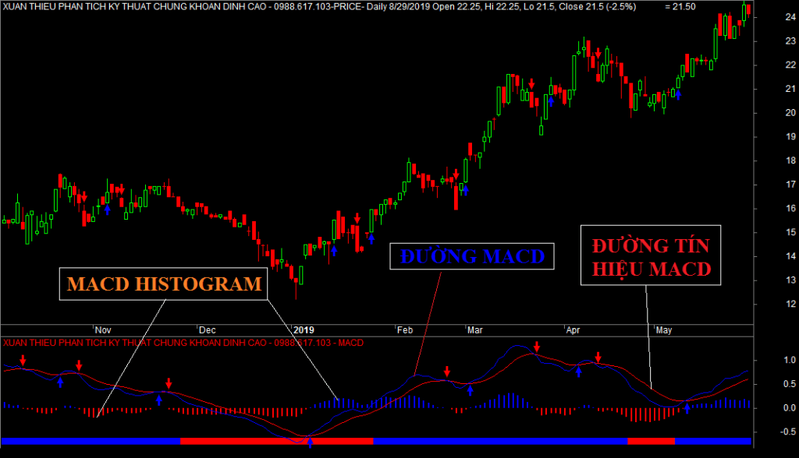The width and height of the screenshot is (799, 458).
Task: Select the first blue up arrow on the price chart in November
Action: (x=108, y=209)
